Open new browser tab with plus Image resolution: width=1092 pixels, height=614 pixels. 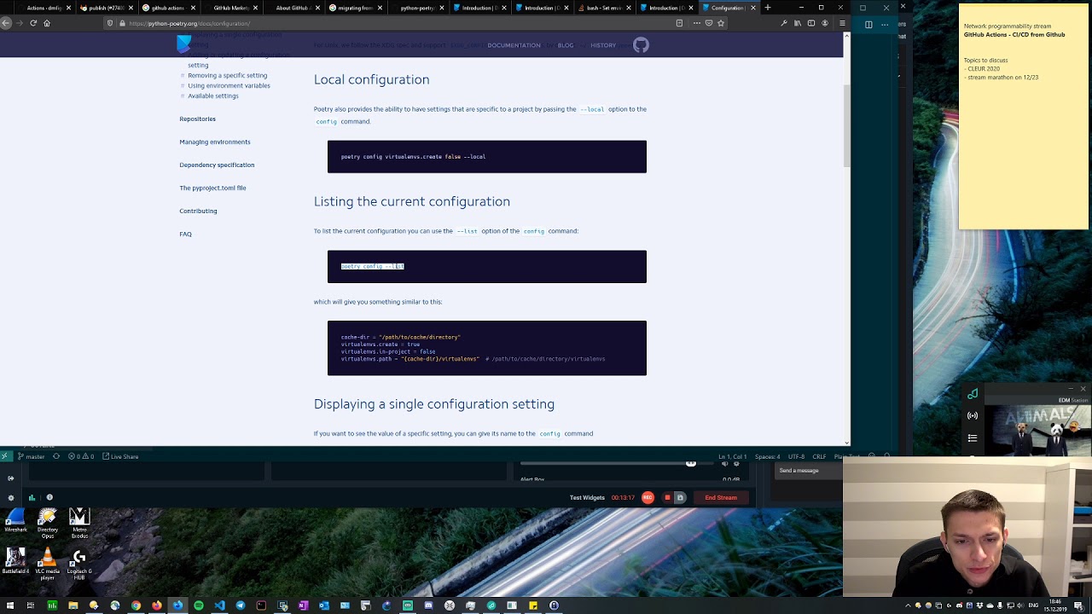tap(768, 8)
